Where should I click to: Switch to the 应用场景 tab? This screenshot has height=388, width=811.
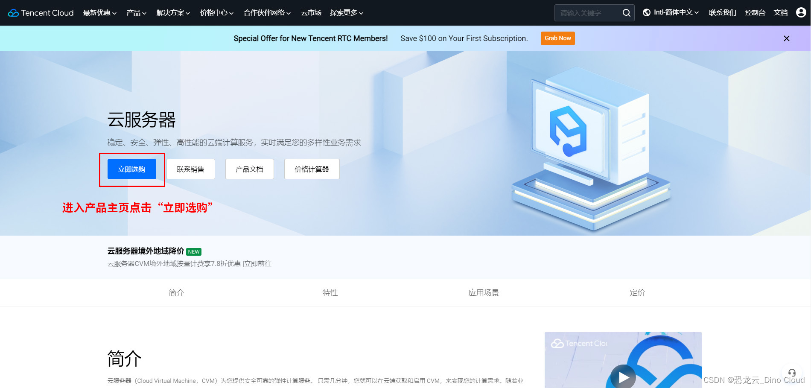coord(484,293)
